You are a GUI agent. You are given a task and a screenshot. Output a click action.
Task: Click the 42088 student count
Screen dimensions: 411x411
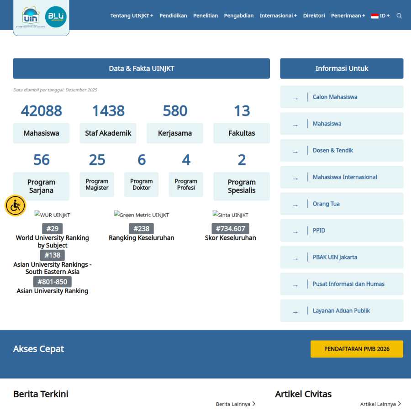(x=42, y=111)
